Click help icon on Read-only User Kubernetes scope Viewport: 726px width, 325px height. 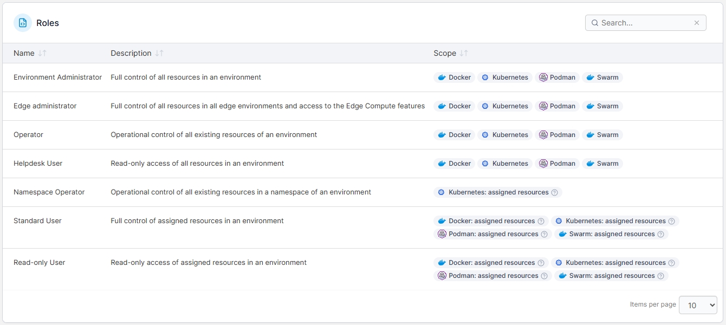tap(671, 263)
